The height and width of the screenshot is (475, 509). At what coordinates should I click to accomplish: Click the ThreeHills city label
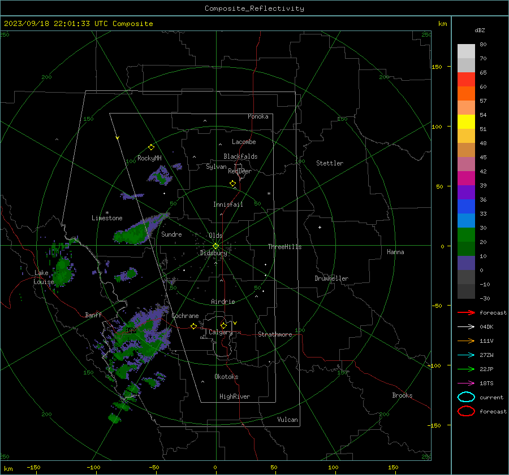pyautogui.click(x=284, y=247)
